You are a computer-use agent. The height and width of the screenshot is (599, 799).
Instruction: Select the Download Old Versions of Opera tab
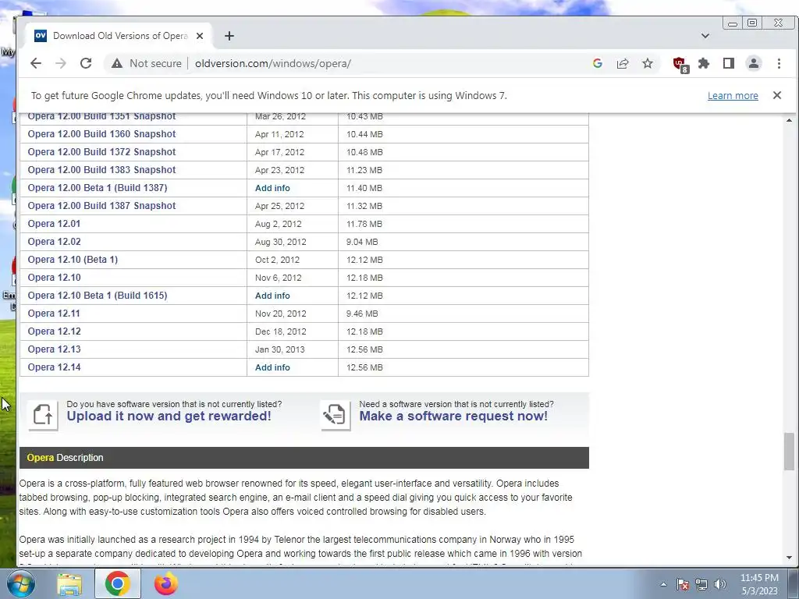[119, 36]
